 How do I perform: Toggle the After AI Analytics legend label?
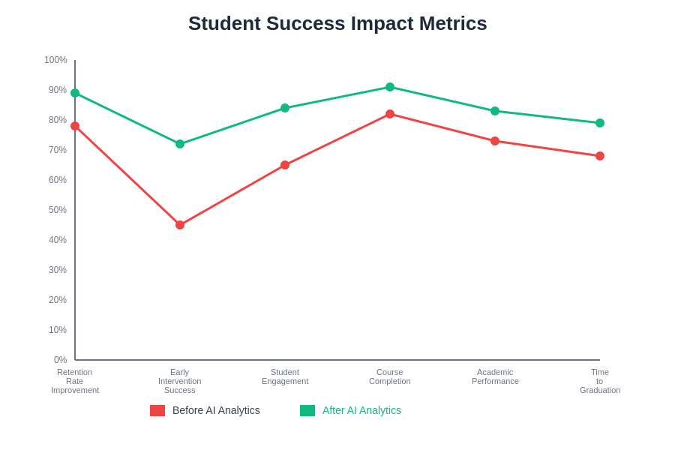(361, 410)
